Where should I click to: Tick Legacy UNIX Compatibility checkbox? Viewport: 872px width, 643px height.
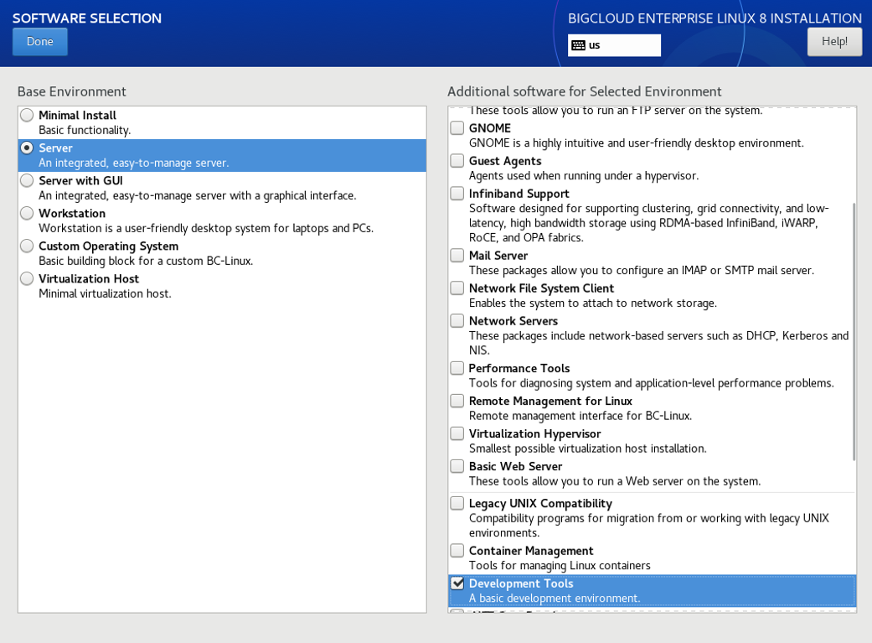point(457,504)
